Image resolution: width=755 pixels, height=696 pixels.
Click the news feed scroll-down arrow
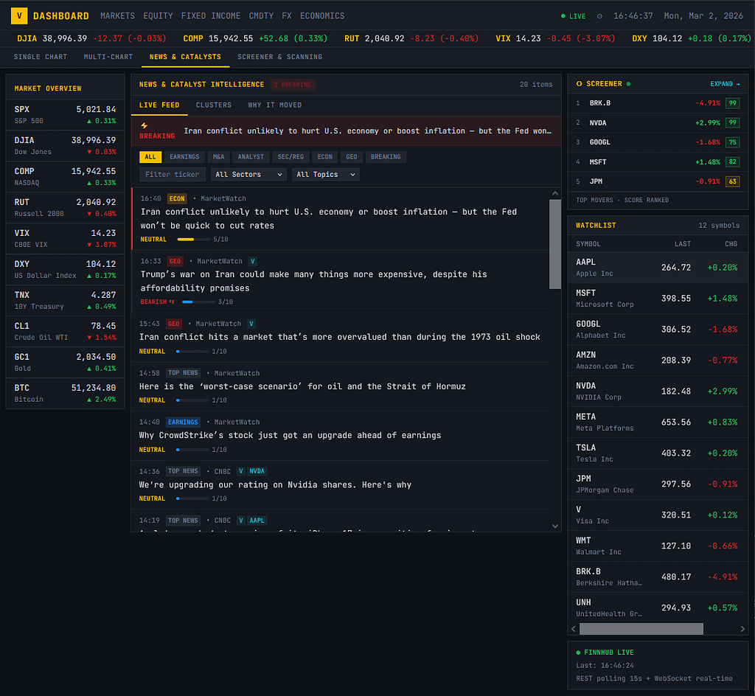(555, 525)
